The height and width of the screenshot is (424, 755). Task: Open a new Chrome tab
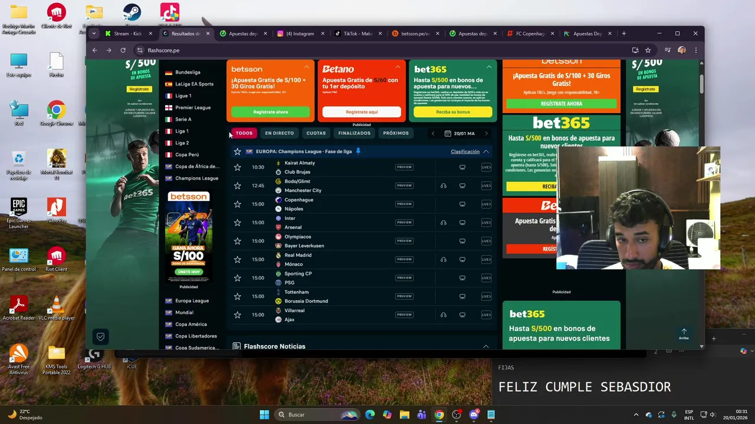624,34
